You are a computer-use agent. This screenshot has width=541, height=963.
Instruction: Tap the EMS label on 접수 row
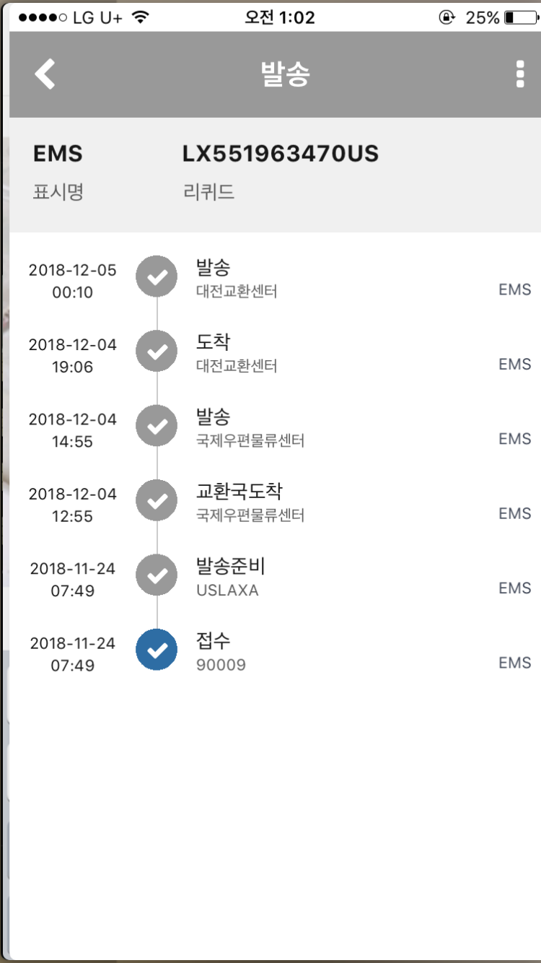(514, 663)
